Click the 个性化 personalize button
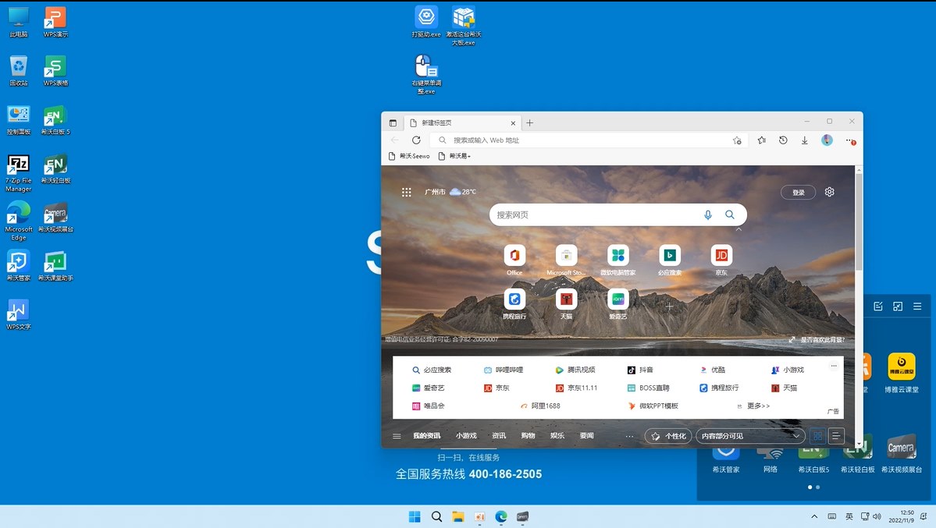The width and height of the screenshot is (936, 528). (668, 436)
